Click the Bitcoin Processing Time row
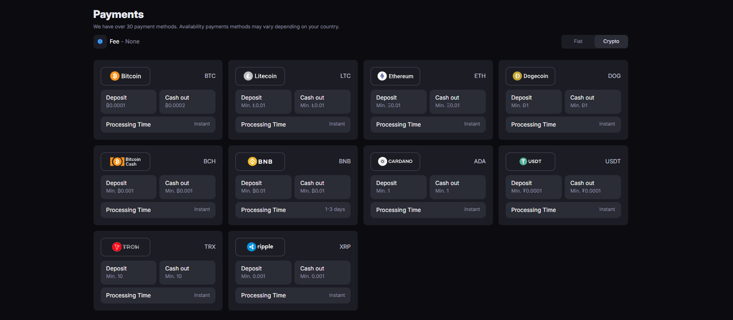This screenshot has height=320, width=733. [x=158, y=125]
